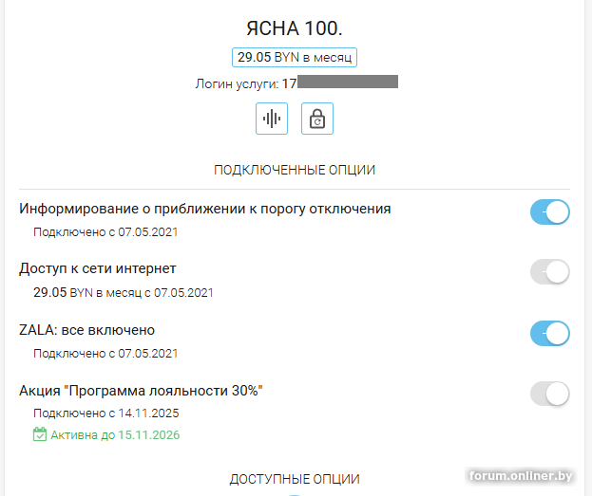Click the padlock password reset icon
The image size is (592, 496).
(x=317, y=119)
